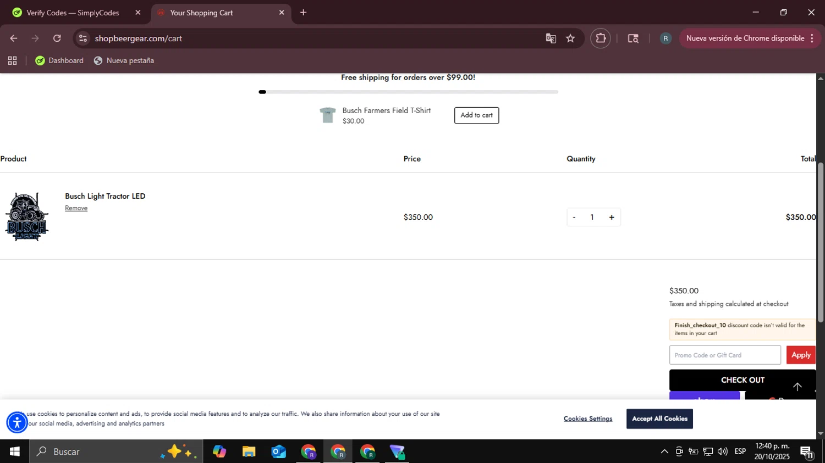Click ESP language indicator
Screen dimensions: 825x463
pos(740,451)
